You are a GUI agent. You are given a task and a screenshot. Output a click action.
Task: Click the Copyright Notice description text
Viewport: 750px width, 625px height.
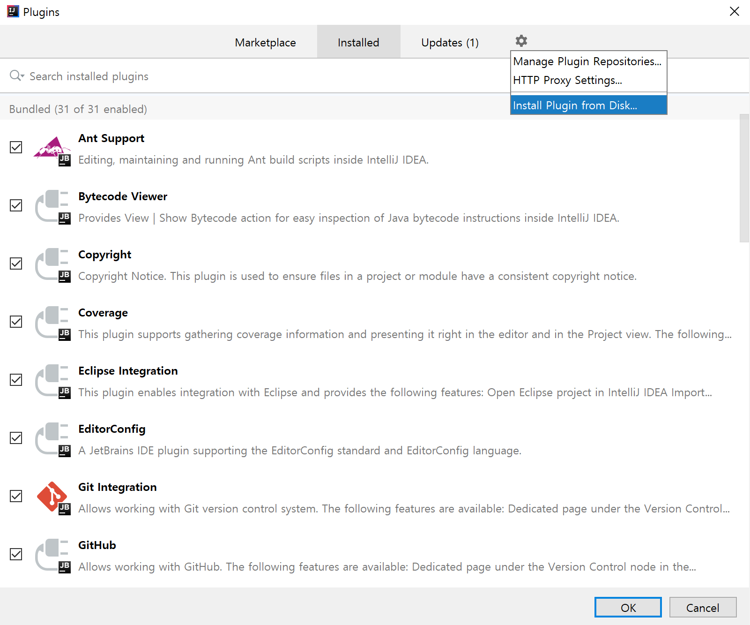[x=357, y=276]
